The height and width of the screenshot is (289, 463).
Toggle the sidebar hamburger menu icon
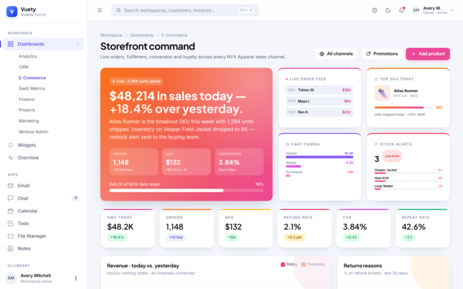point(100,10)
